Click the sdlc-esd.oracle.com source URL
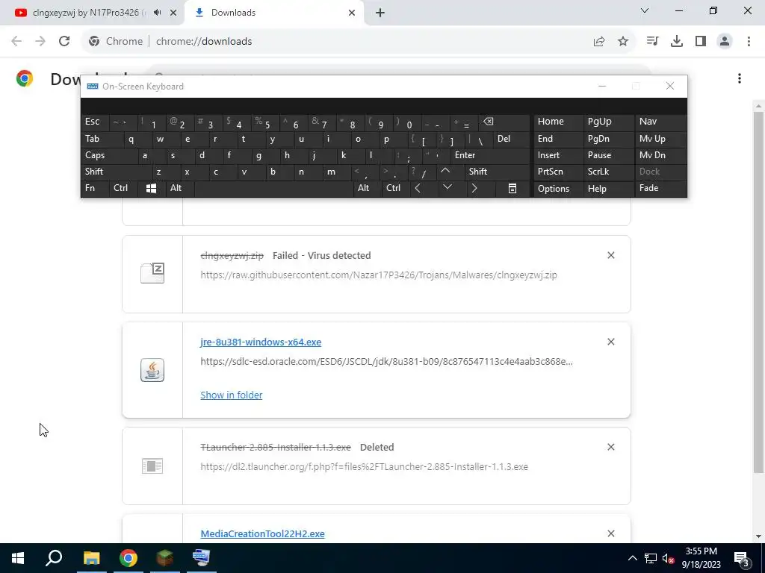The width and height of the screenshot is (765, 573). tap(386, 362)
